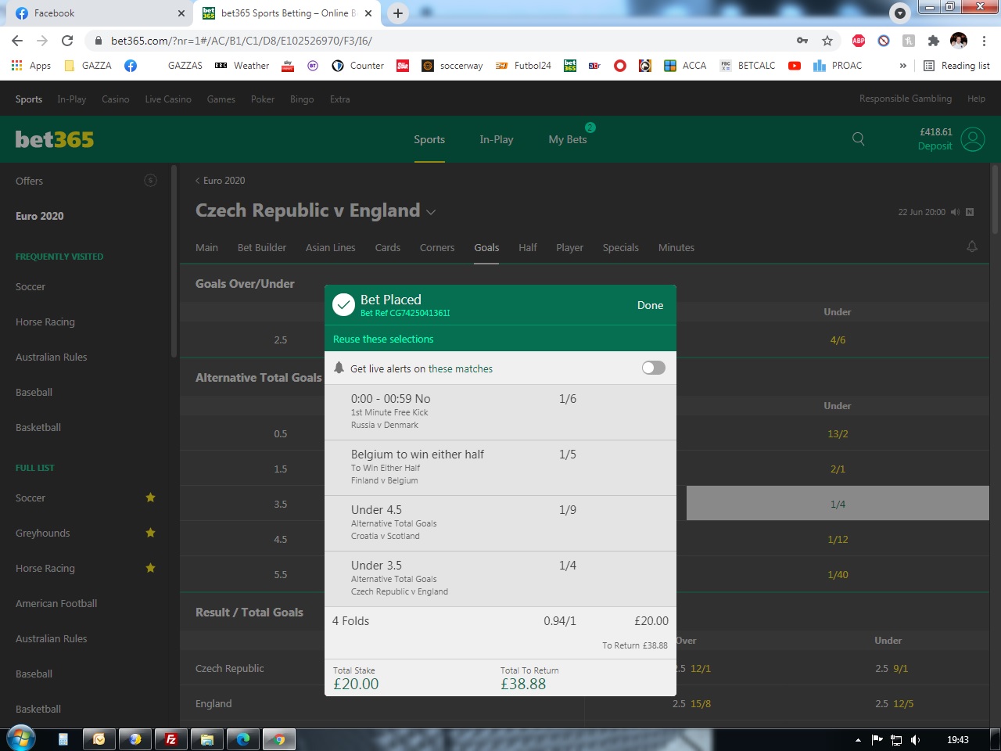Open In-Play in the green header
Viewport: 1001px width, 751px height.
point(497,139)
